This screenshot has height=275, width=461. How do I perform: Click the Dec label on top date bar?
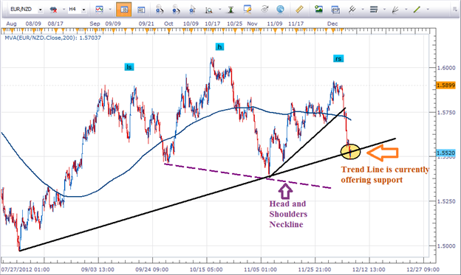coord(332,24)
